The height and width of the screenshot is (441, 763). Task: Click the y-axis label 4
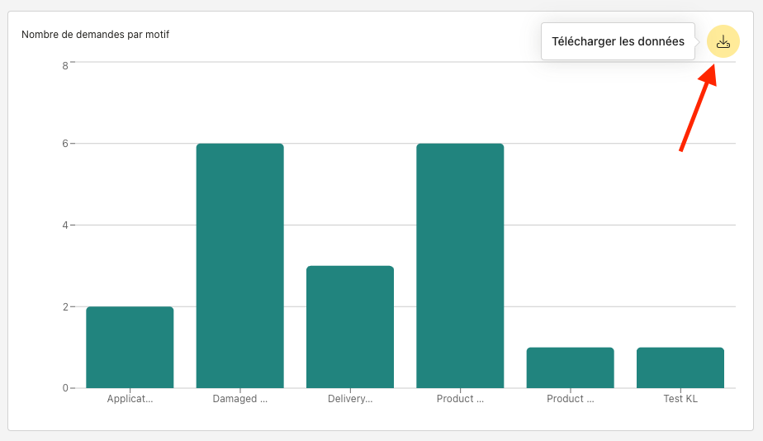click(x=64, y=225)
